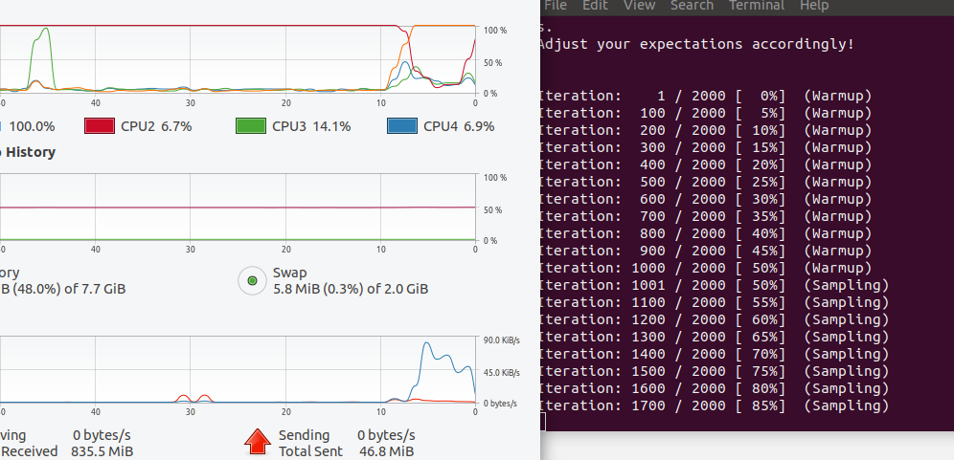Click the memory and swap history graph
The height and width of the screenshot is (460, 954).
pos(239,208)
